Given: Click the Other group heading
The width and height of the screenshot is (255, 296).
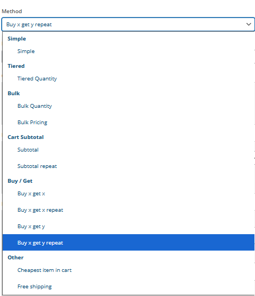Looking at the screenshot, I should click(15, 258).
